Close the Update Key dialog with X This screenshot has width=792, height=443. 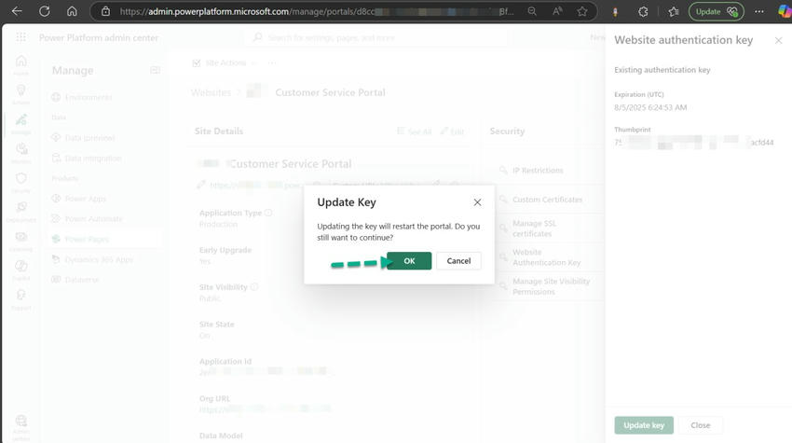pyautogui.click(x=477, y=202)
